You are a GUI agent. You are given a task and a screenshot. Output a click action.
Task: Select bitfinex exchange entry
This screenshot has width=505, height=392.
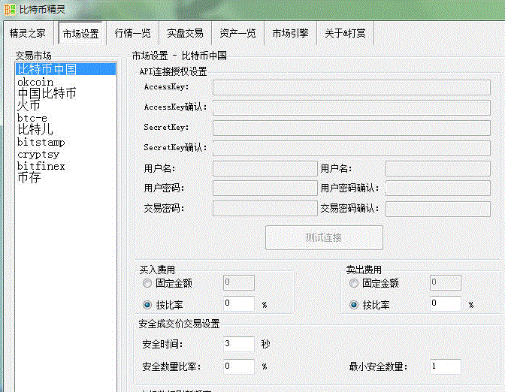coord(41,166)
